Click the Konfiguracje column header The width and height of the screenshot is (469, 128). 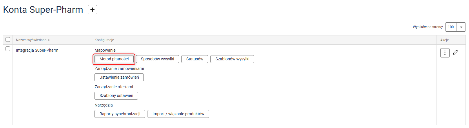pyautogui.click(x=104, y=40)
